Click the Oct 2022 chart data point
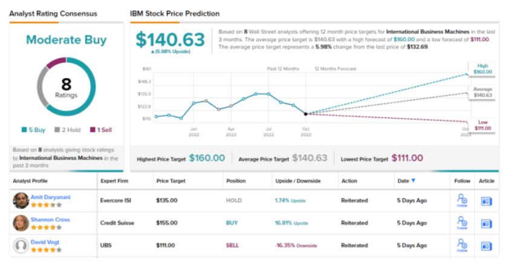The width and height of the screenshot is (511, 268). (x=305, y=113)
